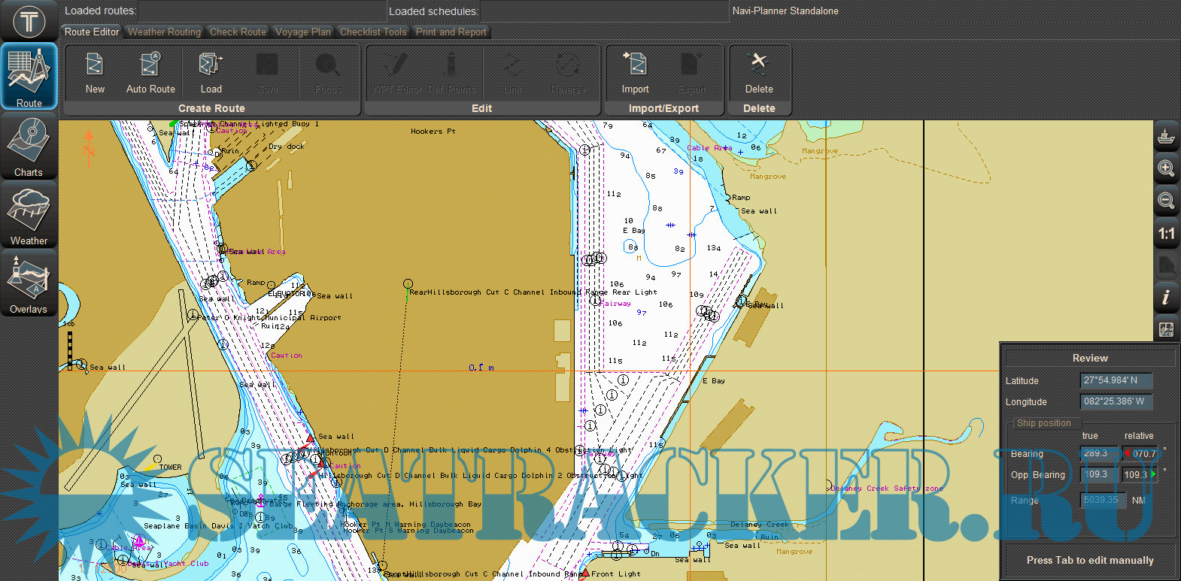
Task: Open the chart info tool
Action: click(1166, 298)
